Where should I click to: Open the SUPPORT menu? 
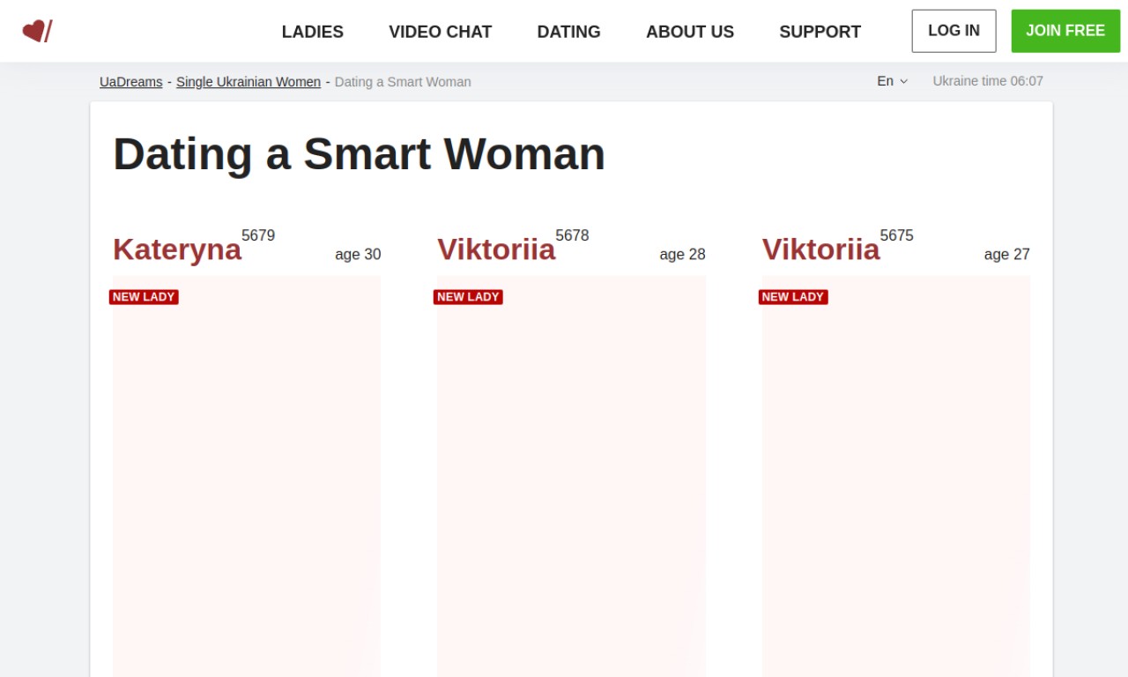[x=820, y=32]
